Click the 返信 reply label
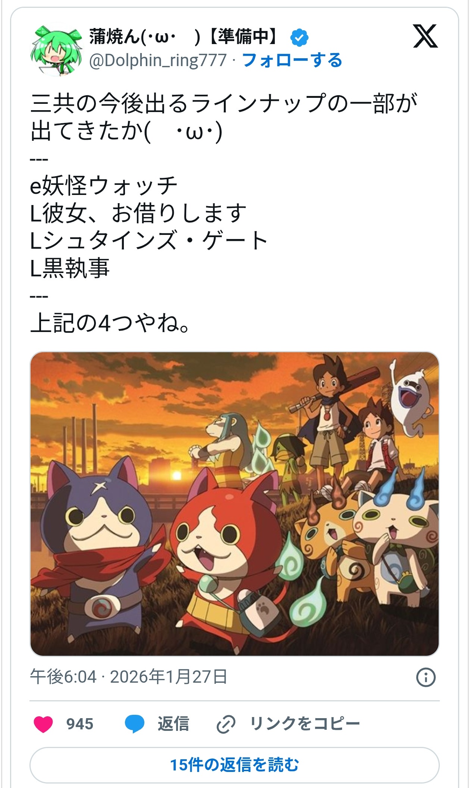 [173, 724]
